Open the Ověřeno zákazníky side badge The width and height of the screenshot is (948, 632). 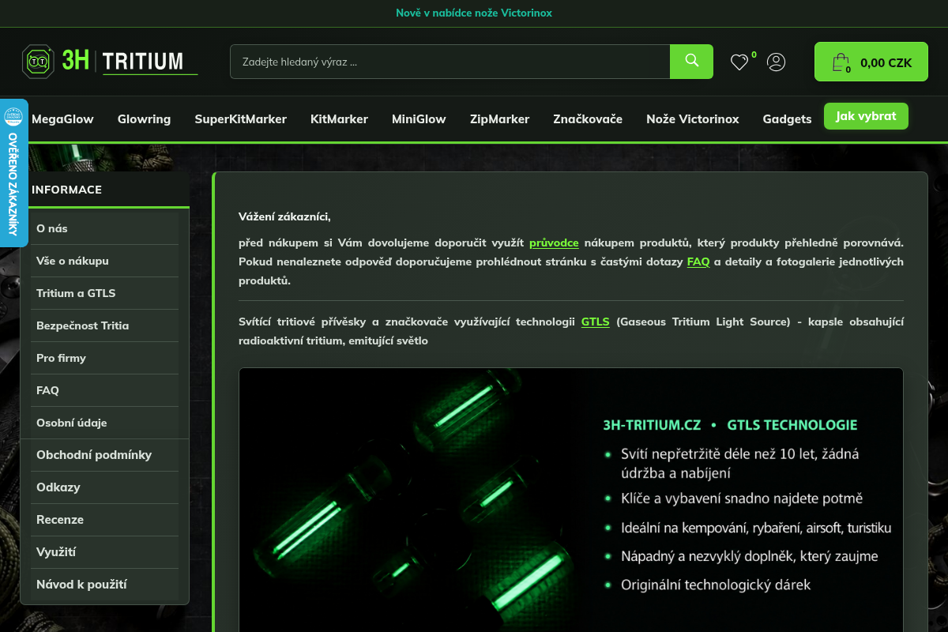[13, 173]
